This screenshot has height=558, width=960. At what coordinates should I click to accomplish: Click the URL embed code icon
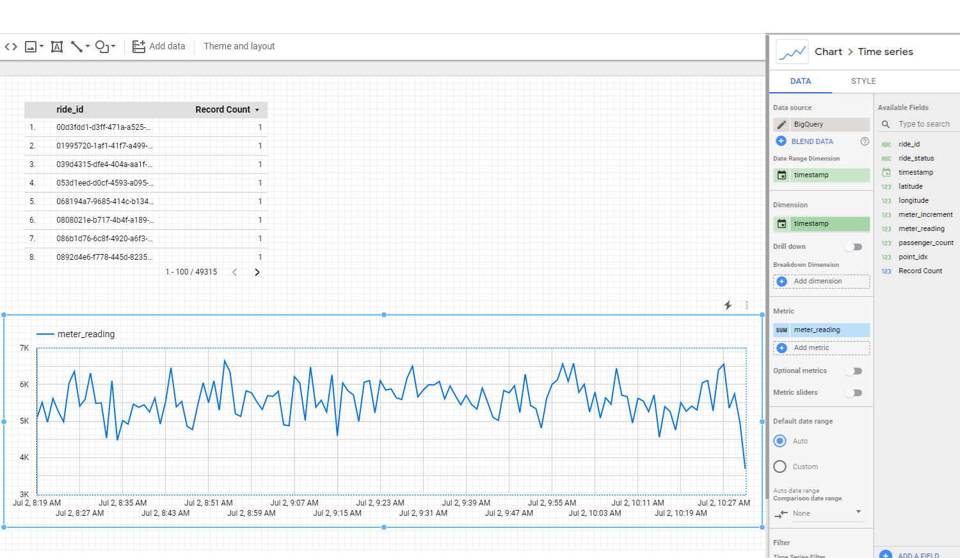pos(11,47)
